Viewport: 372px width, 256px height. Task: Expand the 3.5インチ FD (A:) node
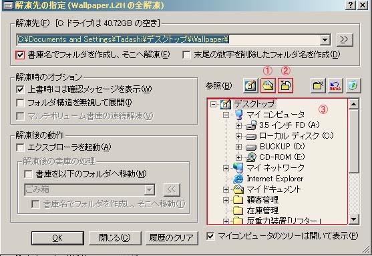238,125
